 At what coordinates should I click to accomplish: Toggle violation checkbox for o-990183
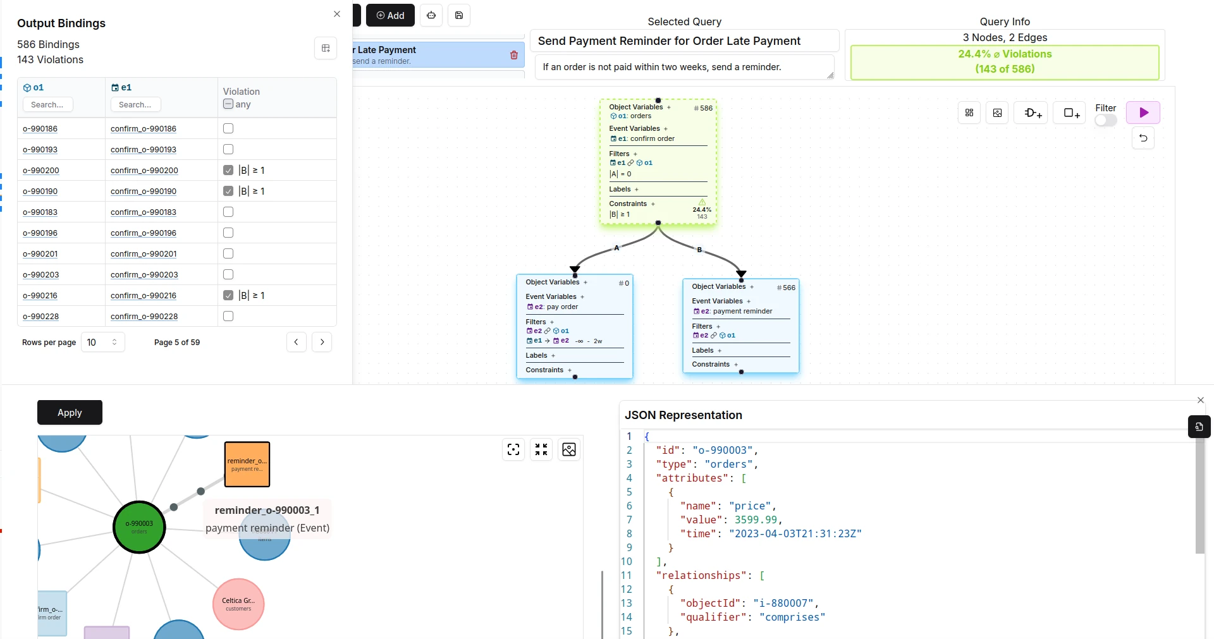[x=228, y=212]
